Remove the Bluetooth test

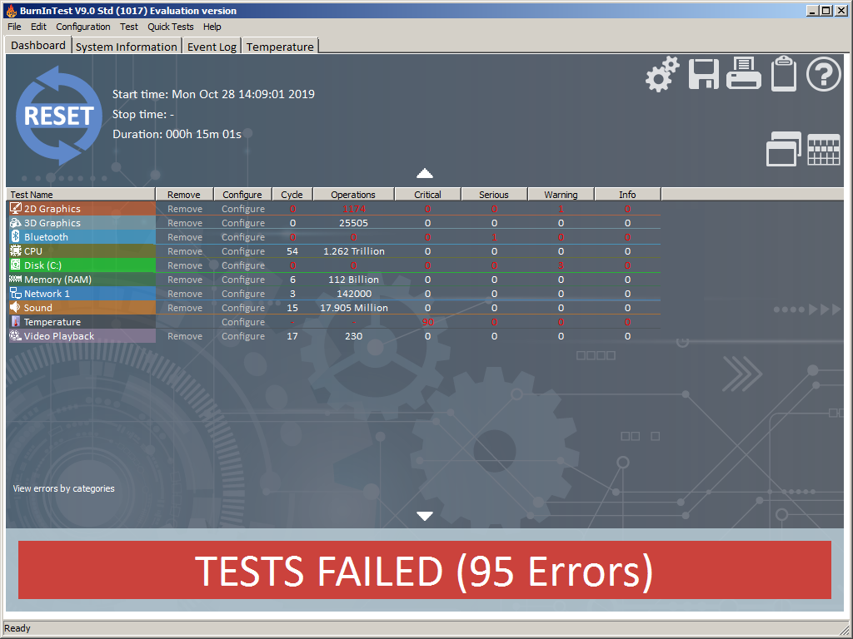pos(185,237)
